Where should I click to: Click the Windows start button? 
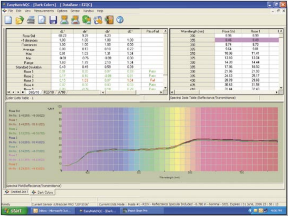[x=13, y=211]
